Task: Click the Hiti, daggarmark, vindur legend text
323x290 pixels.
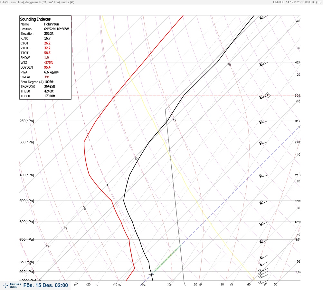Action: coord(37,2)
